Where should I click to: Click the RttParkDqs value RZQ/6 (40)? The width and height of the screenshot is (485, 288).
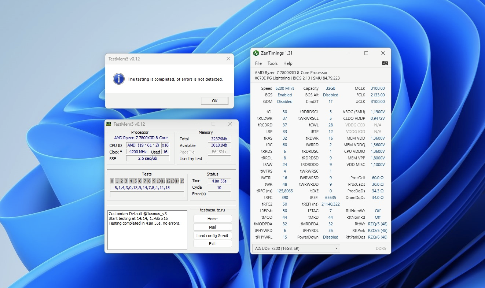378,237
